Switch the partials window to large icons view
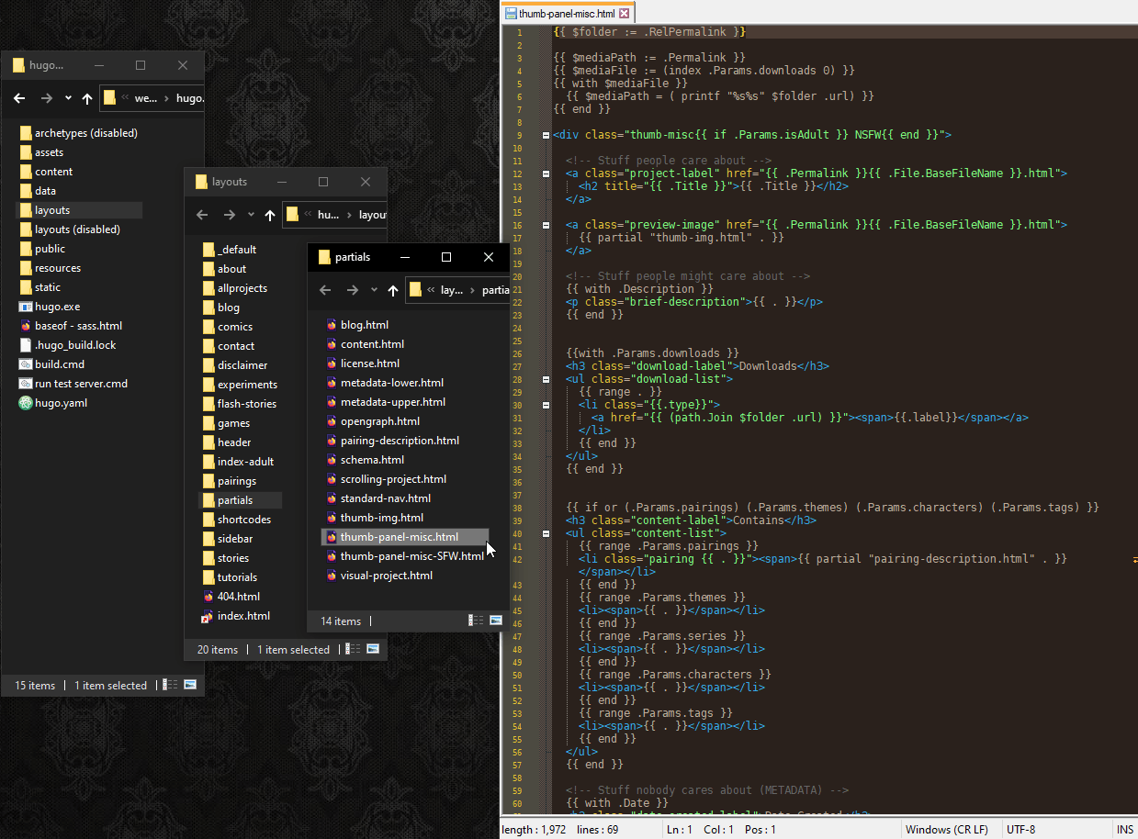Image resolution: width=1138 pixels, height=839 pixels. 496,621
